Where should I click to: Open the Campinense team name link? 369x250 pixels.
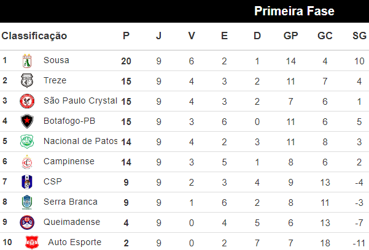tap(69, 162)
